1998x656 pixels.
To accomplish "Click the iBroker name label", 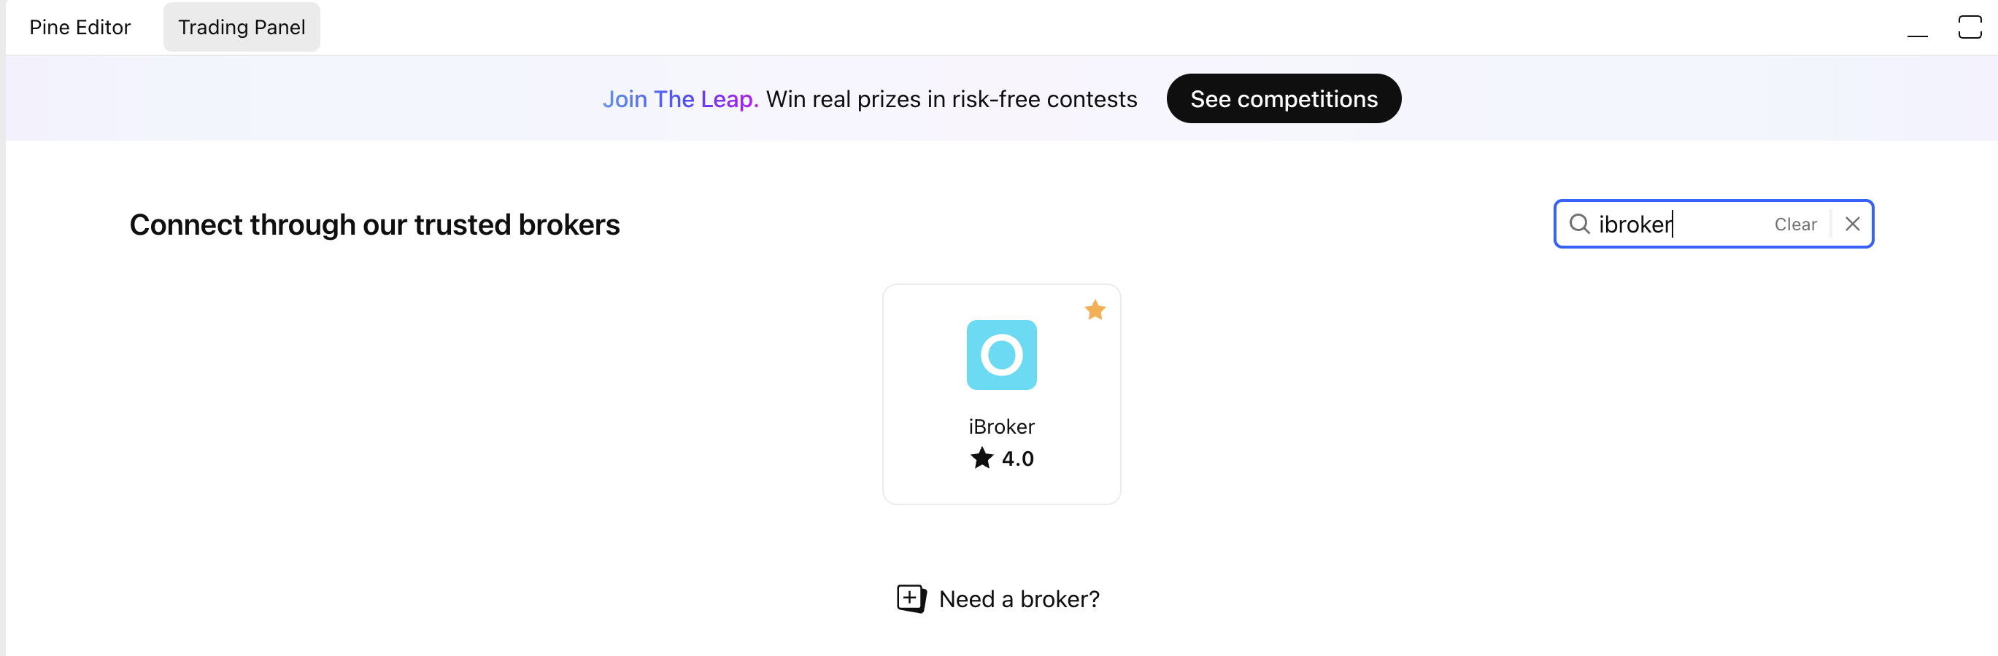I will [1001, 426].
